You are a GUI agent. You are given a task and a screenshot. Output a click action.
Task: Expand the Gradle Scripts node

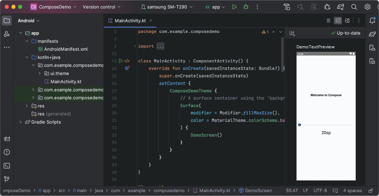click(21, 122)
